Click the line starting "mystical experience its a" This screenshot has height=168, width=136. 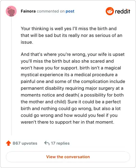[69, 75]
